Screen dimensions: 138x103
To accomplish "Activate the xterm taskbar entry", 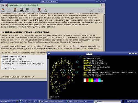I will 107,101.
